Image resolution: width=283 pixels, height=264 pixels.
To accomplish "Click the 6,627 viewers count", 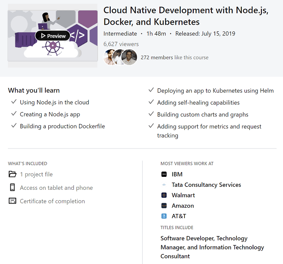I will tap(121, 44).
